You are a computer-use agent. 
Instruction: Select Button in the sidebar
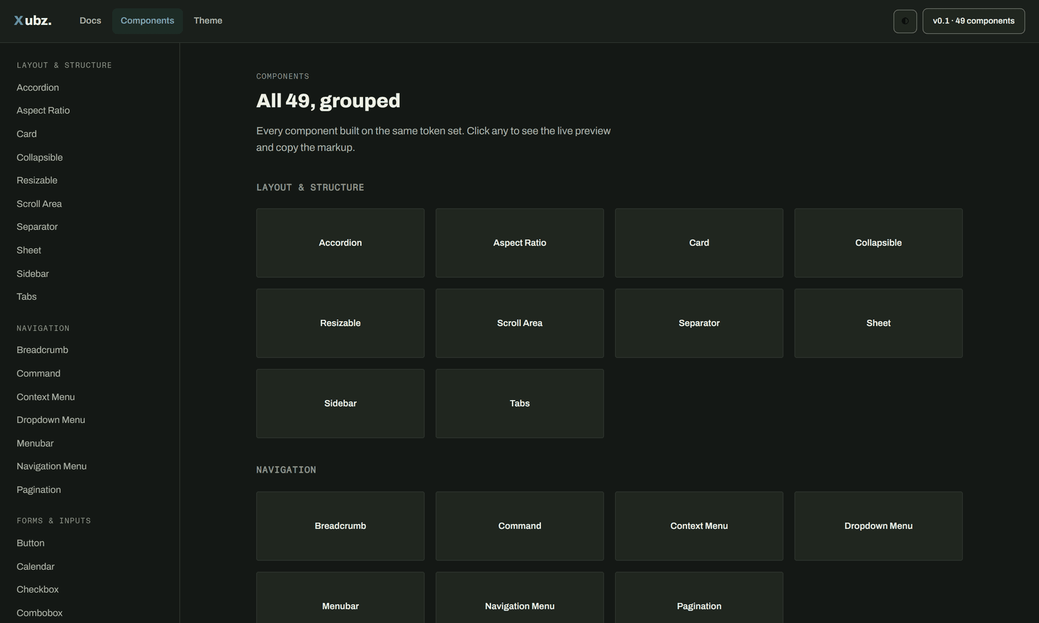pyautogui.click(x=30, y=543)
